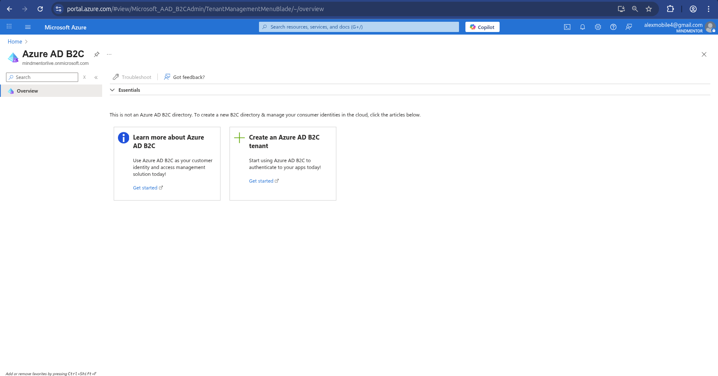Go to Home breadcrumb link
This screenshot has height=376, width=718.
coord(15,41)
